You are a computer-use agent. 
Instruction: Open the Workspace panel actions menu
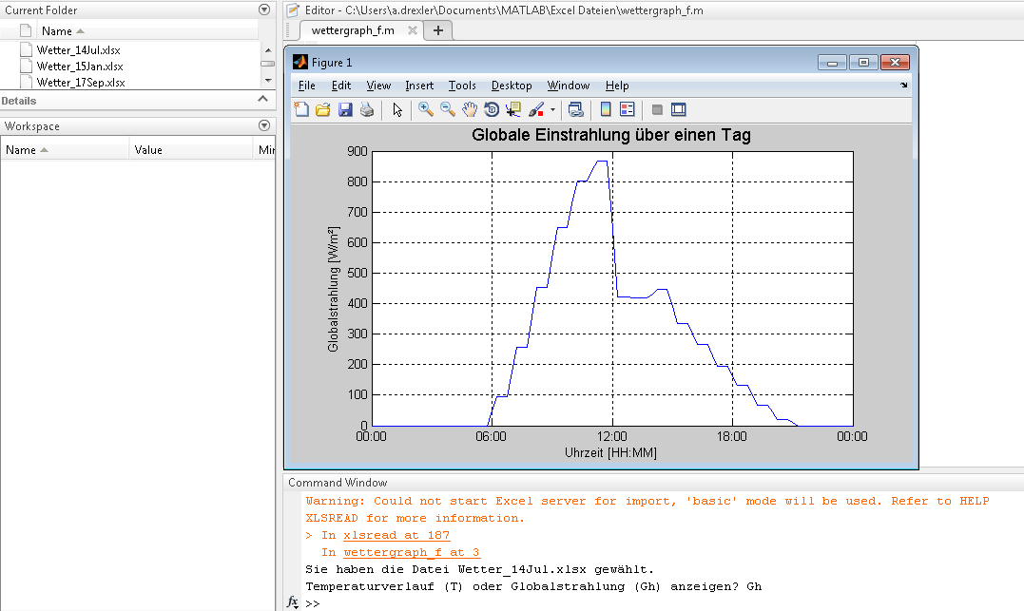point(264,125)
